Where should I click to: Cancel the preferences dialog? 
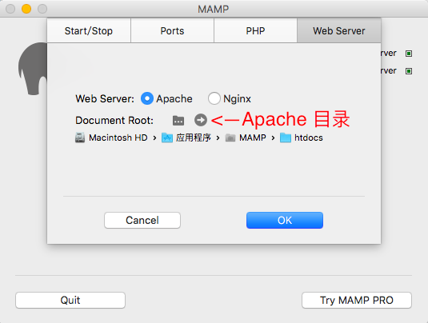tap(142, 220)
